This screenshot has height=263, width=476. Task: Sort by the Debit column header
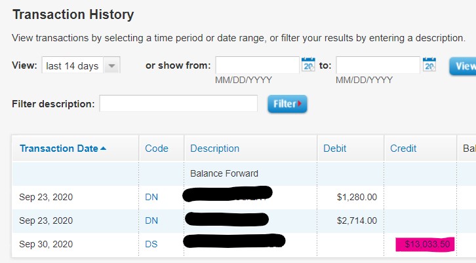tap(334, 149)
